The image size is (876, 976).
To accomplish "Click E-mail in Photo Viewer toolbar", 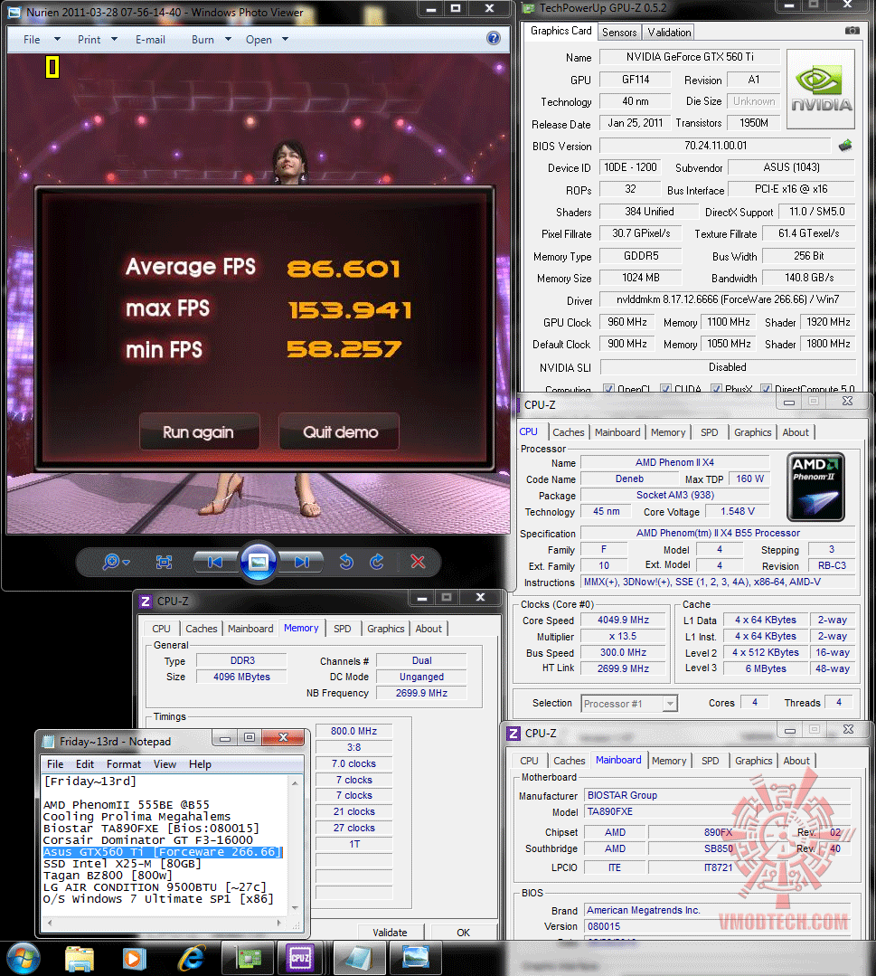I will tap(151, 39).
